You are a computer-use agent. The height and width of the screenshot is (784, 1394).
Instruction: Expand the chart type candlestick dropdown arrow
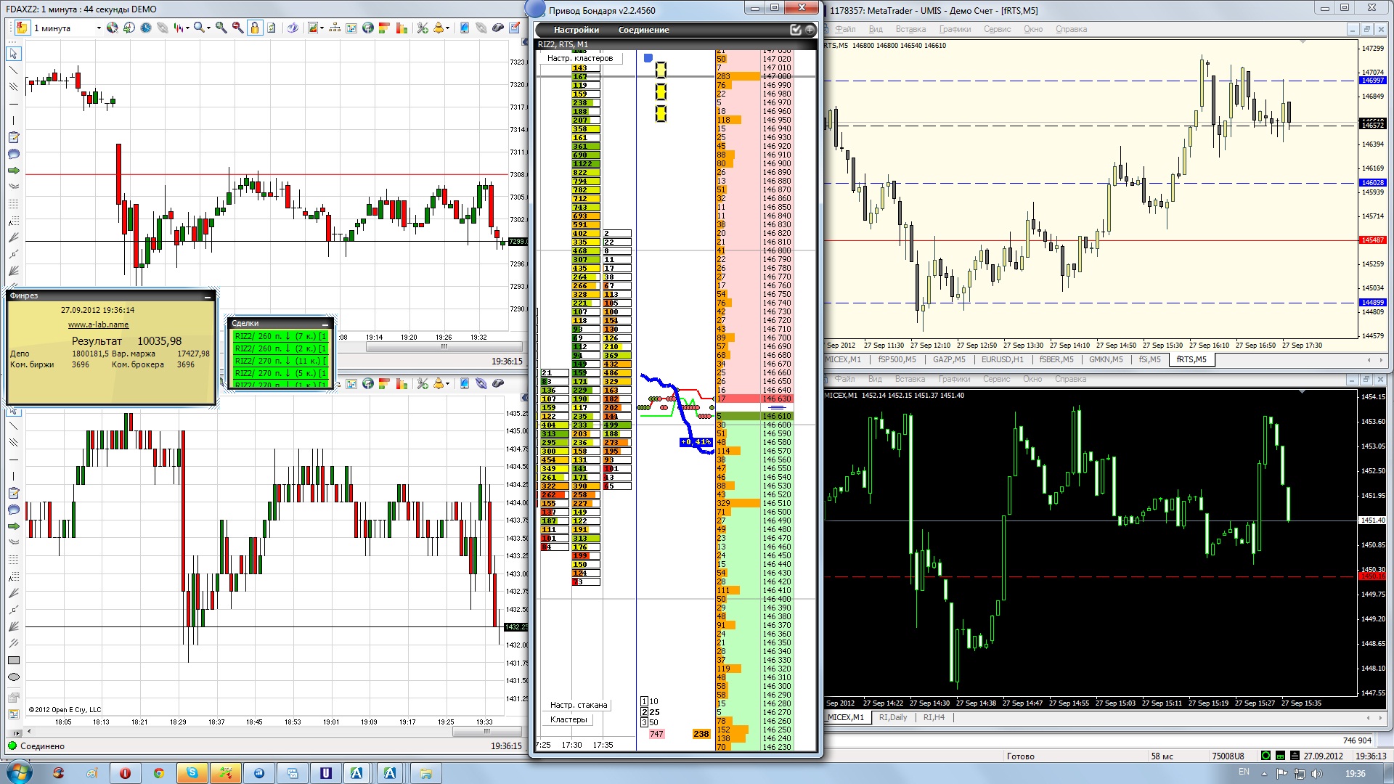[187, 28]
